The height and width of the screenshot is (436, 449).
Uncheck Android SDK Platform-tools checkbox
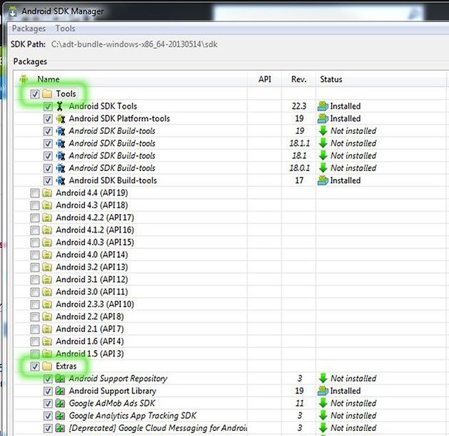click(x=48, y=119)
